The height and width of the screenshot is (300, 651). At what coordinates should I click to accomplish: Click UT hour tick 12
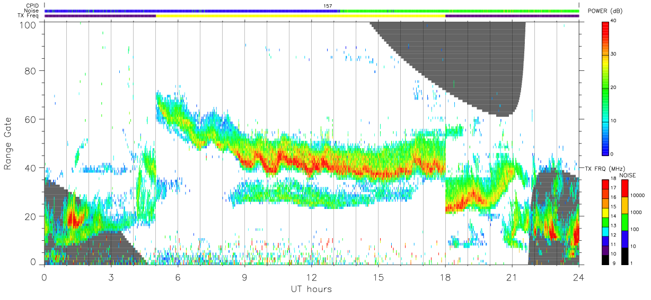click(311, 277)
